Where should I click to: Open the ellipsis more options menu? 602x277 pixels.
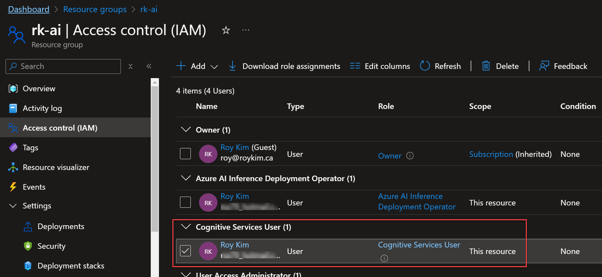tap(246, 30)
